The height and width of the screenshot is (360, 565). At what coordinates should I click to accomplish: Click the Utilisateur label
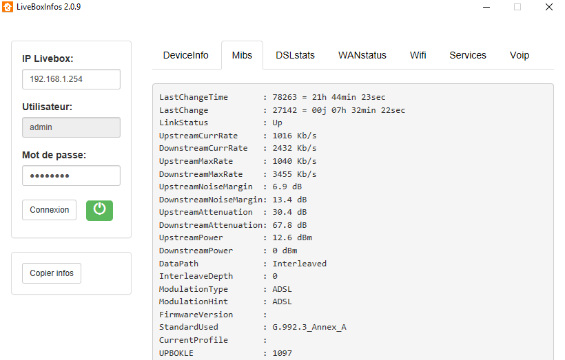coord(48,107)
